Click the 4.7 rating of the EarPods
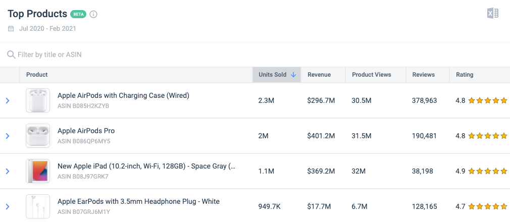This screenshot has height=222, width=510. 460,207
